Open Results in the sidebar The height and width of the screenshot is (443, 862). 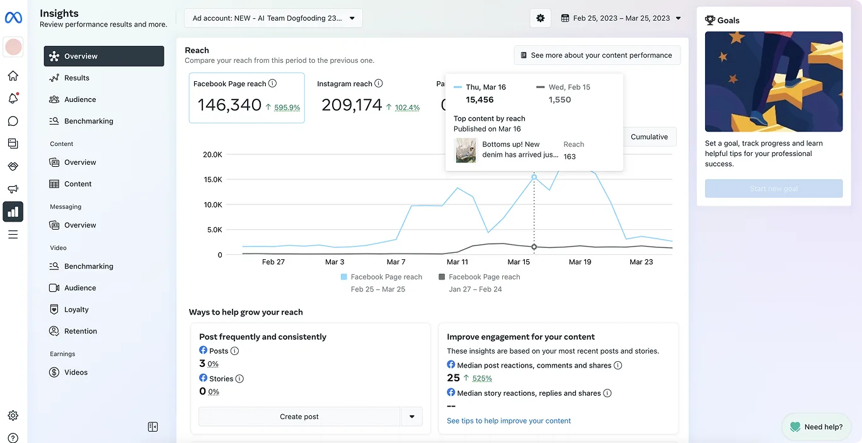click(x=104, y=78)
